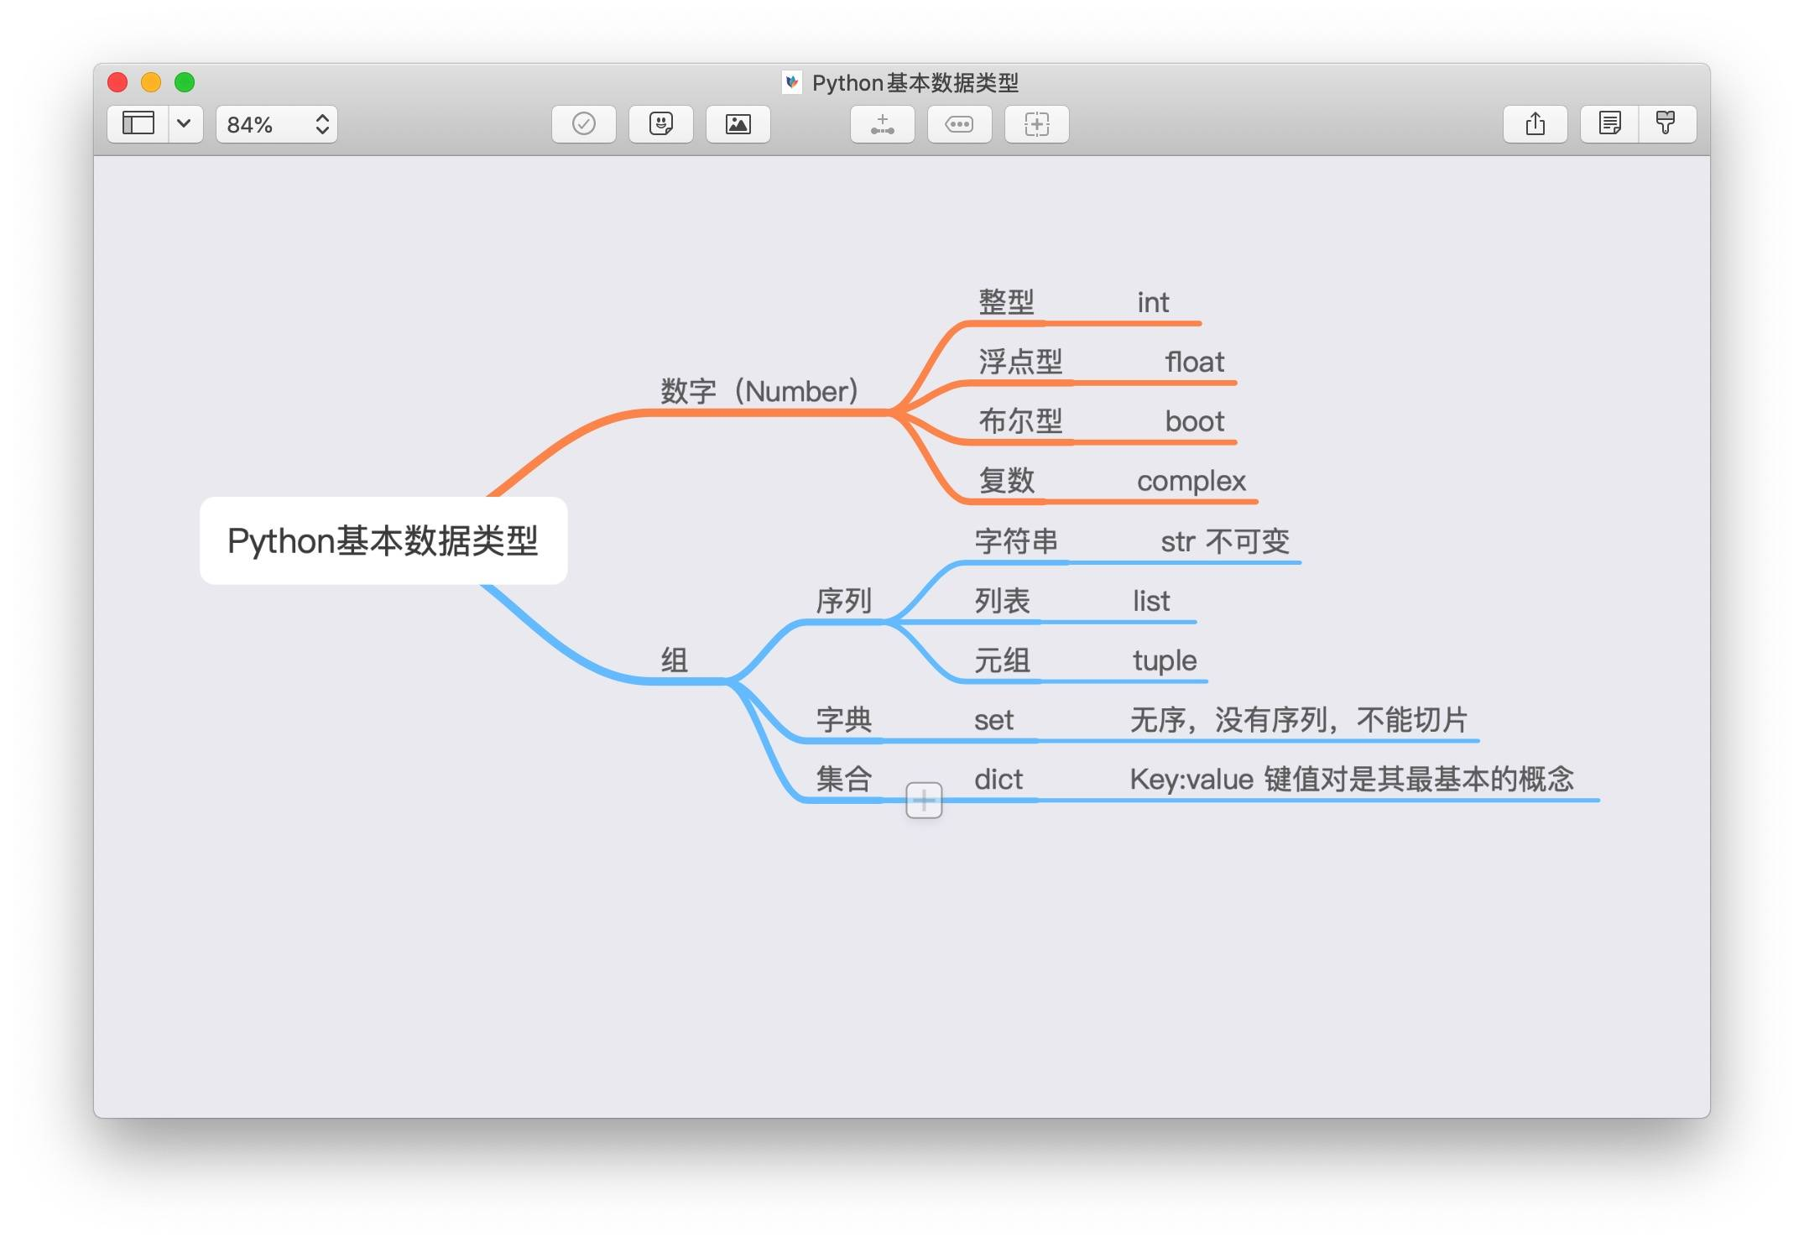Select the set topic
1804x1242 pixels.
[x=994, y=720]
